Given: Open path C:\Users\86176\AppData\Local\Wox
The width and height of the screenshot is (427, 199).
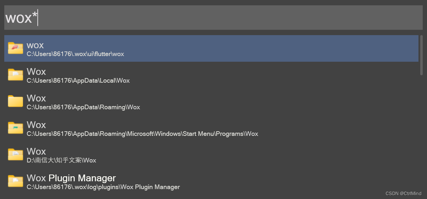Looking at the screenshot, I should pyautogui.click(x=78, y=81).
